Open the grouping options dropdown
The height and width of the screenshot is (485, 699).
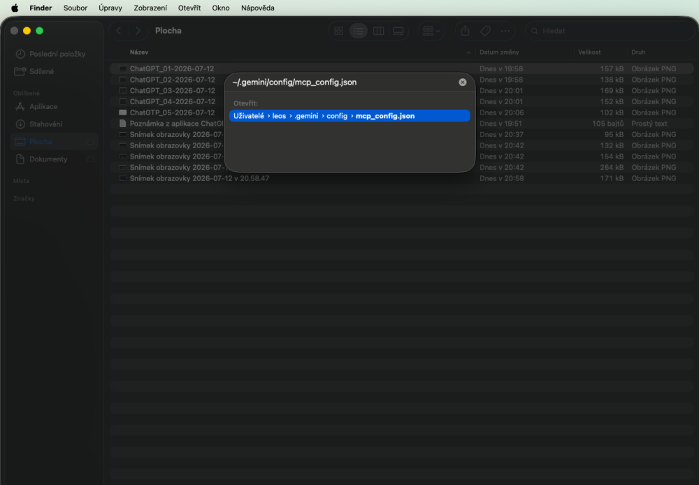431,31
